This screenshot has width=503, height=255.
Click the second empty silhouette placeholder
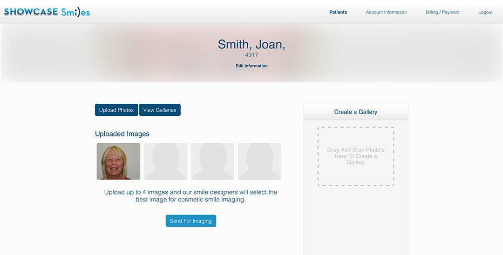[x=165, y=161]
